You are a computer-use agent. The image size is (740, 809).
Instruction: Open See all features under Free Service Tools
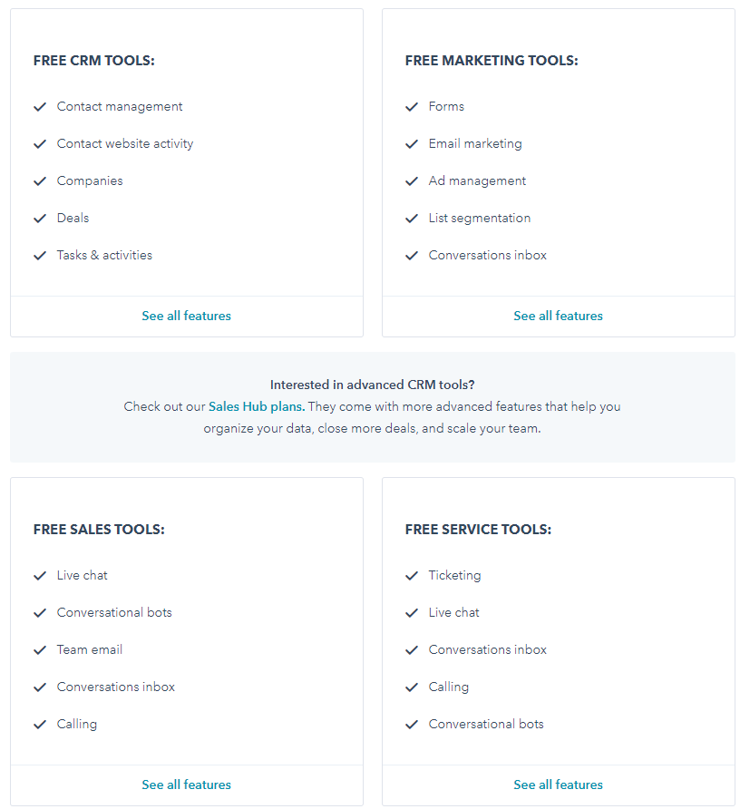click(x=558, y=785)
